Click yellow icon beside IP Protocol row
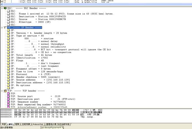This screenshot has width=192, height=129. (8, 74)
